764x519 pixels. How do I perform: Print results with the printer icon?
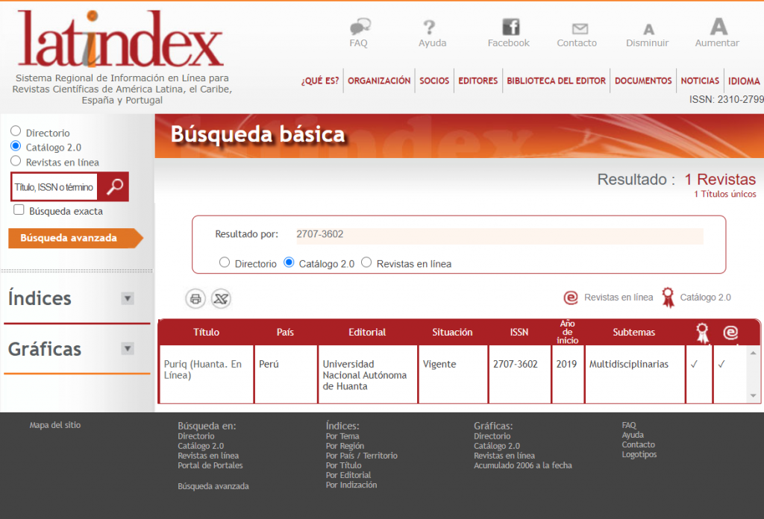click(x=195, y=298)
